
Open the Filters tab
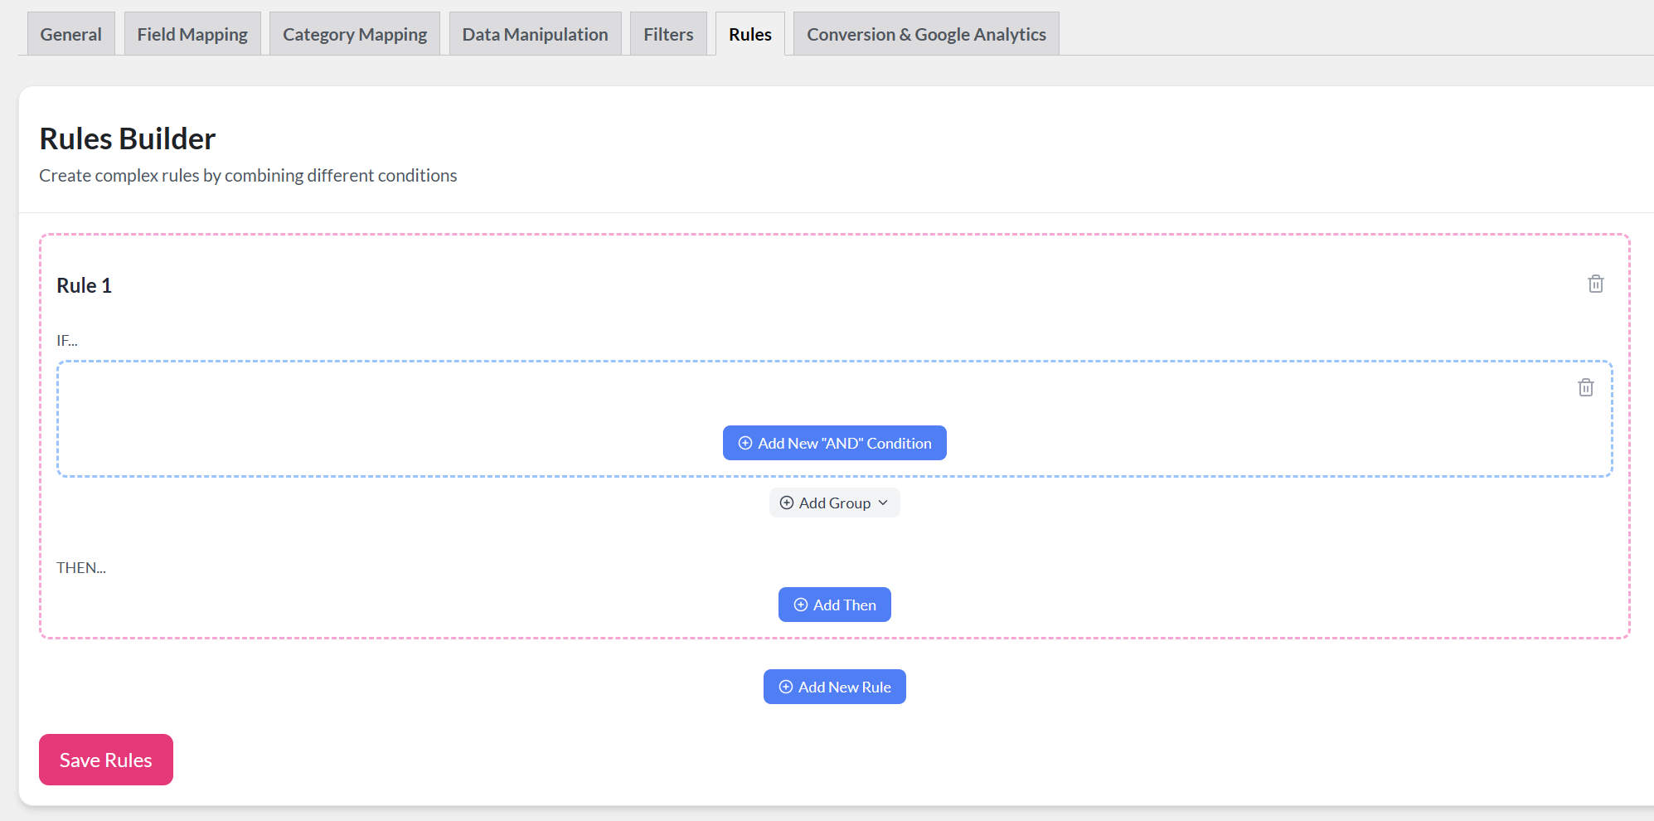tap(668, 35)
